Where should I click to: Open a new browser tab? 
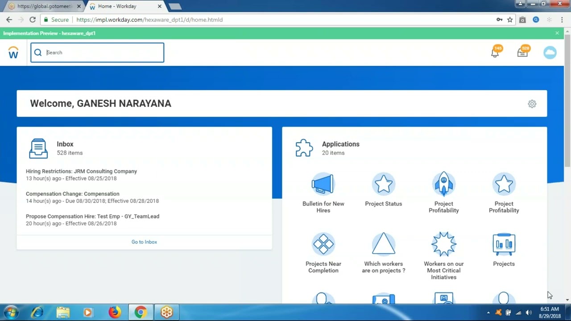pos(175,6)
